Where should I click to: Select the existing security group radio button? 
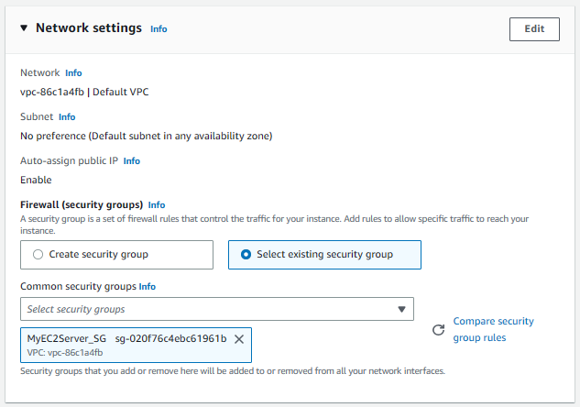pyautogui.click(x=246, y=255)
